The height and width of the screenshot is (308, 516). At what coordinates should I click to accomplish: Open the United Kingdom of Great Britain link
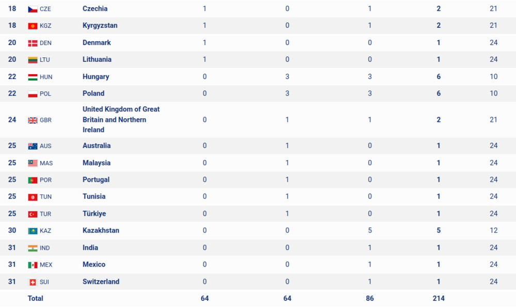pos(121,120)
